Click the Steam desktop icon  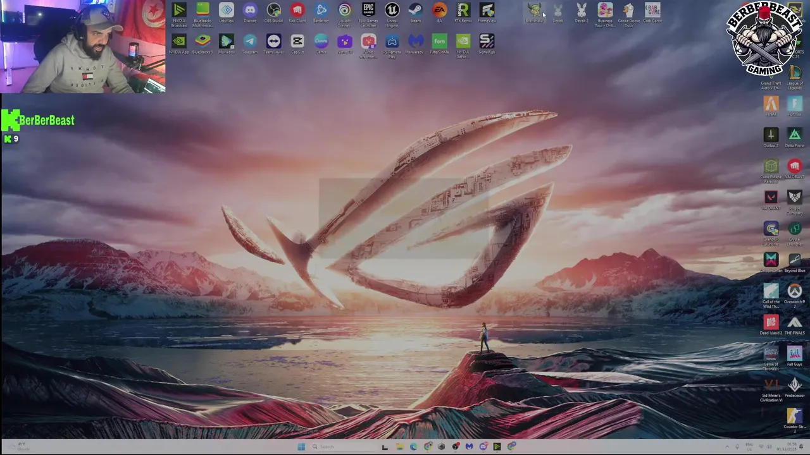tap(416, 13)
